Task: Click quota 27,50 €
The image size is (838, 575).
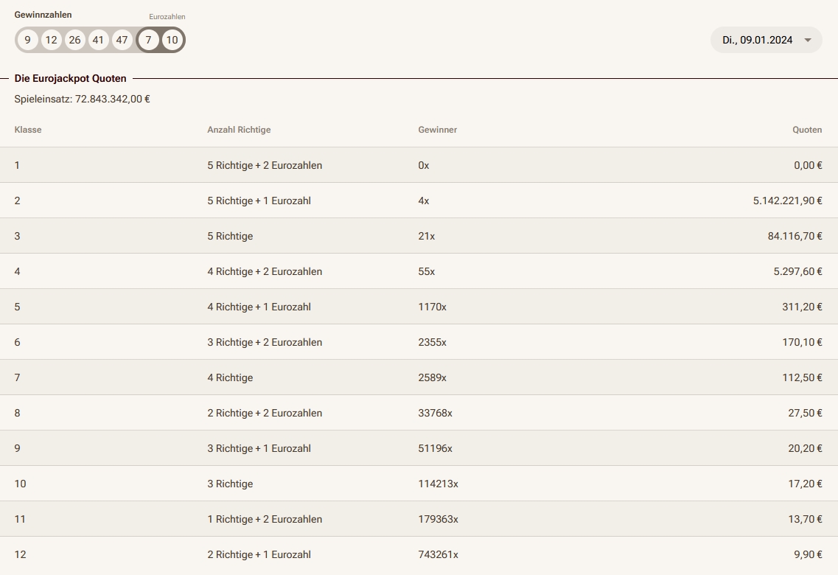Action: 806,413
